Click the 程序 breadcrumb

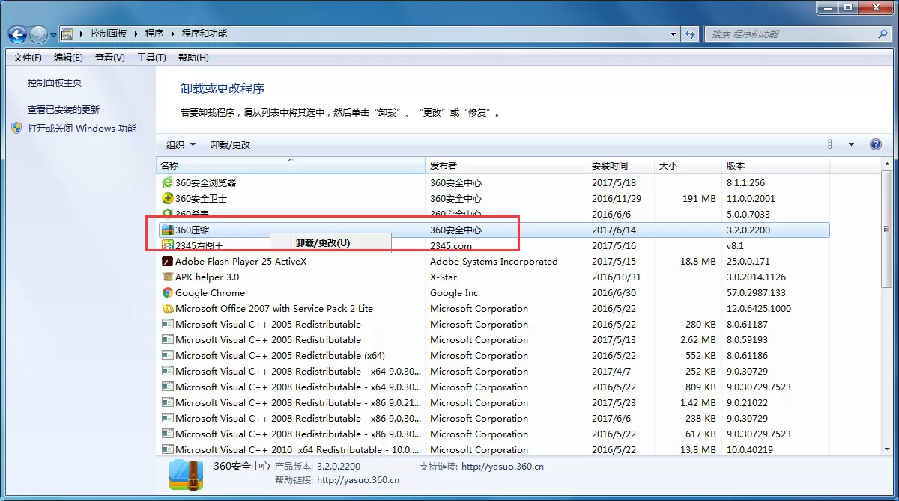tap(154, 34)
